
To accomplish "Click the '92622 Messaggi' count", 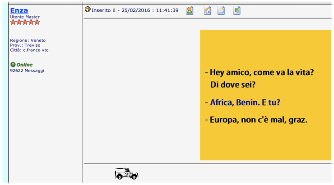I will click(27, 71).
